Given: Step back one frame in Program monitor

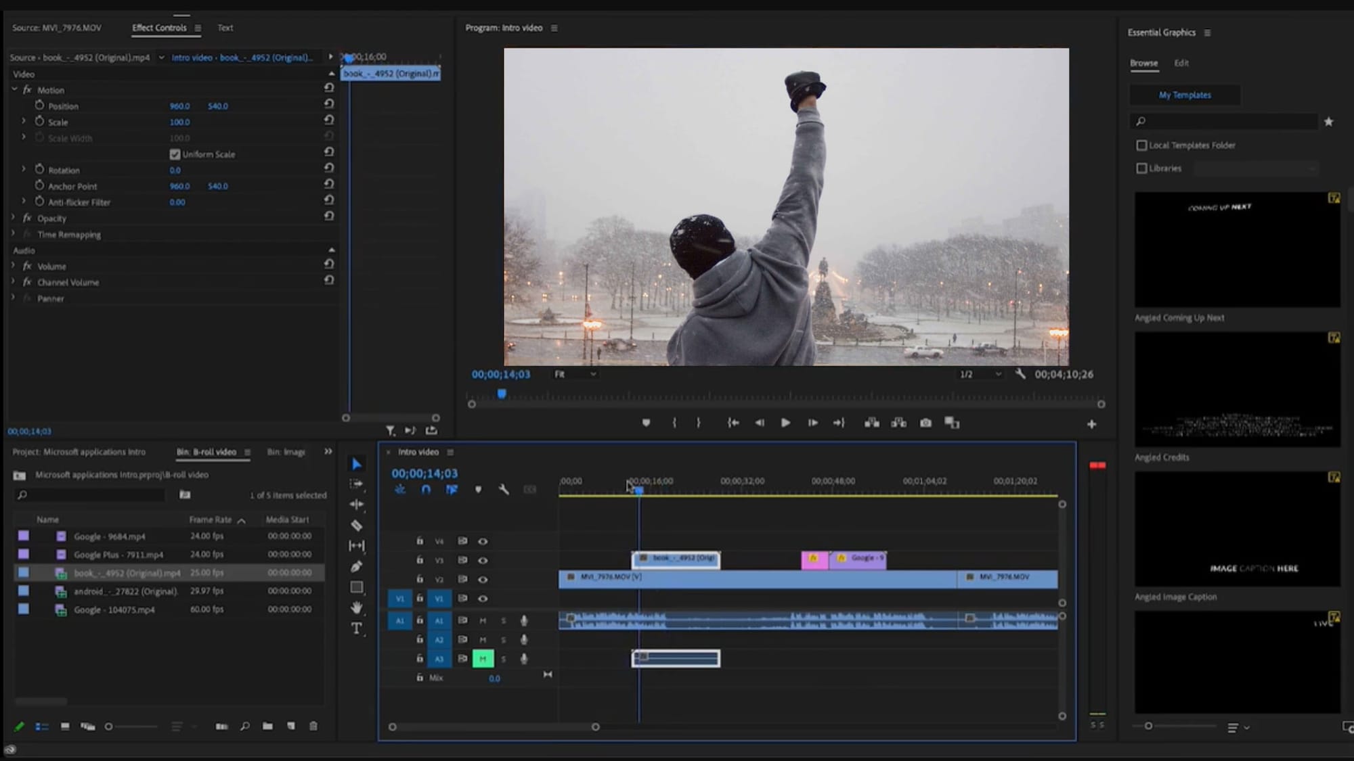Looking at the screenshot, I should (x=760, y=423).
